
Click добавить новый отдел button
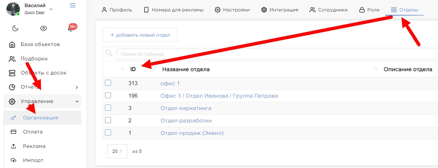140,35
